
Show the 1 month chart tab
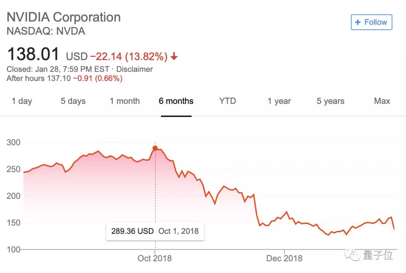point(124,101)
